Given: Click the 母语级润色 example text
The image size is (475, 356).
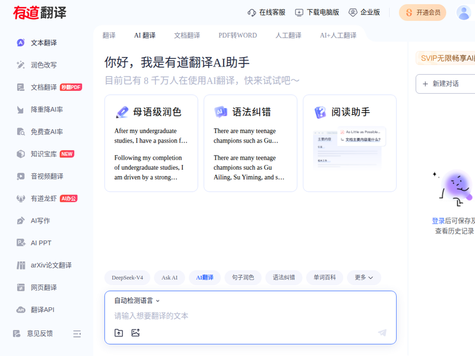Looking at the screenshot, I should click(x=151, y=154).
